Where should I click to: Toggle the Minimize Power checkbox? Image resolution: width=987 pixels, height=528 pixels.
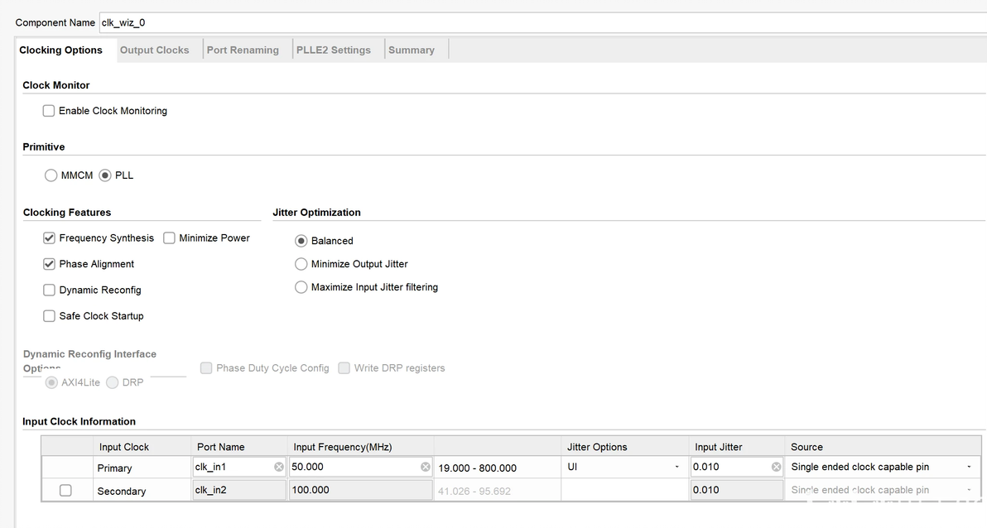point(170,238)
